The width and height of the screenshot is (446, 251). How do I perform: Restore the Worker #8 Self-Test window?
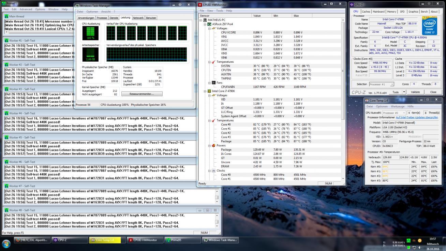[207, 210]
